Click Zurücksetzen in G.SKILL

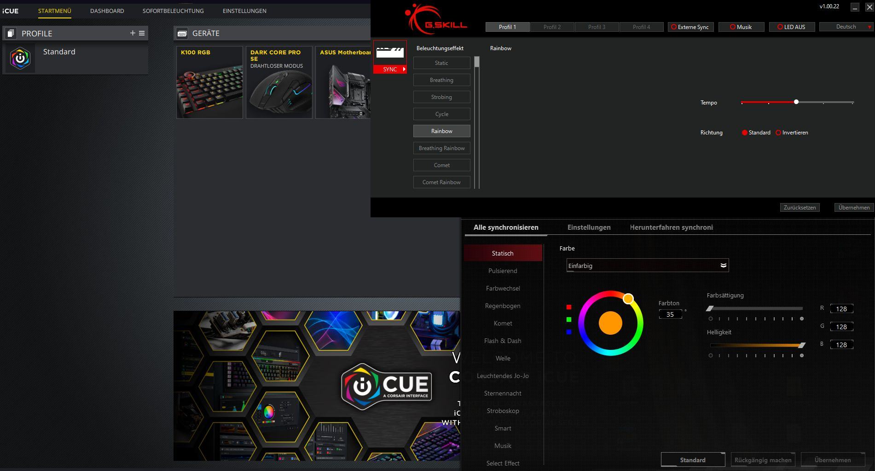coord(800,208)
